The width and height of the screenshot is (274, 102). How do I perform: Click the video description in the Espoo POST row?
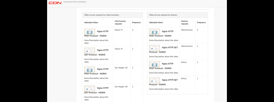[x=96, y=42]
